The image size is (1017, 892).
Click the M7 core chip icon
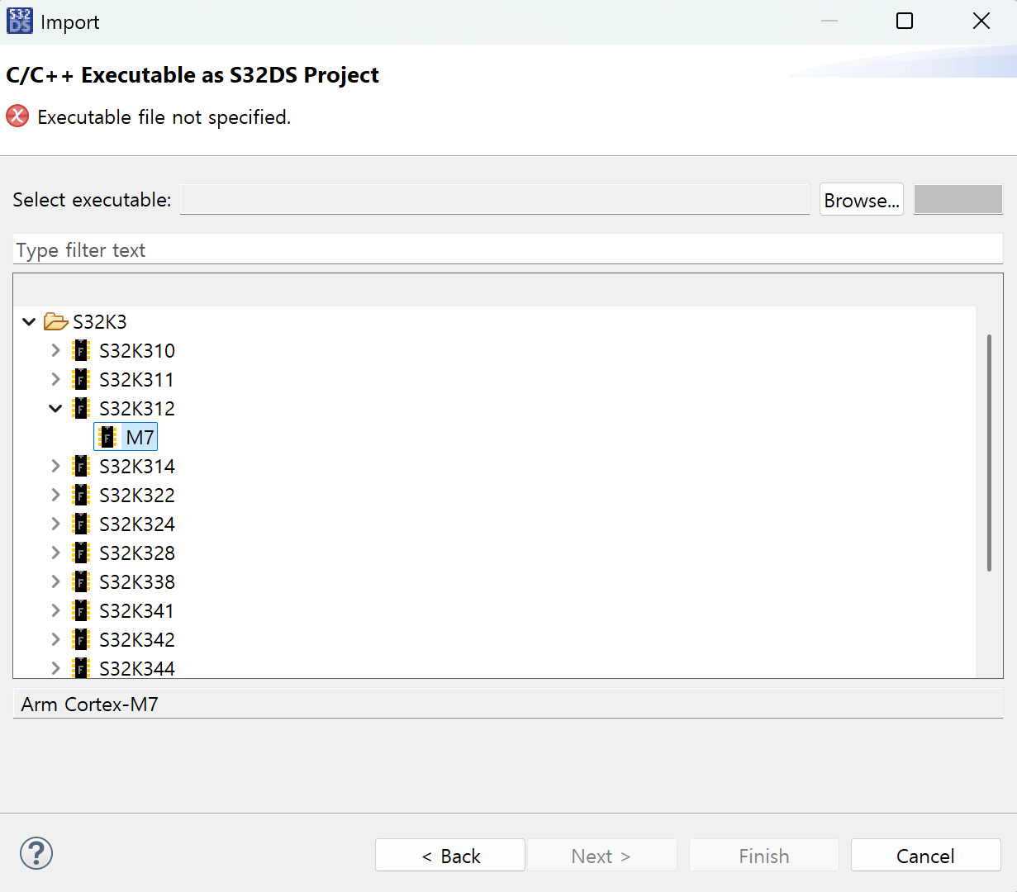click(x=107, y=437)
